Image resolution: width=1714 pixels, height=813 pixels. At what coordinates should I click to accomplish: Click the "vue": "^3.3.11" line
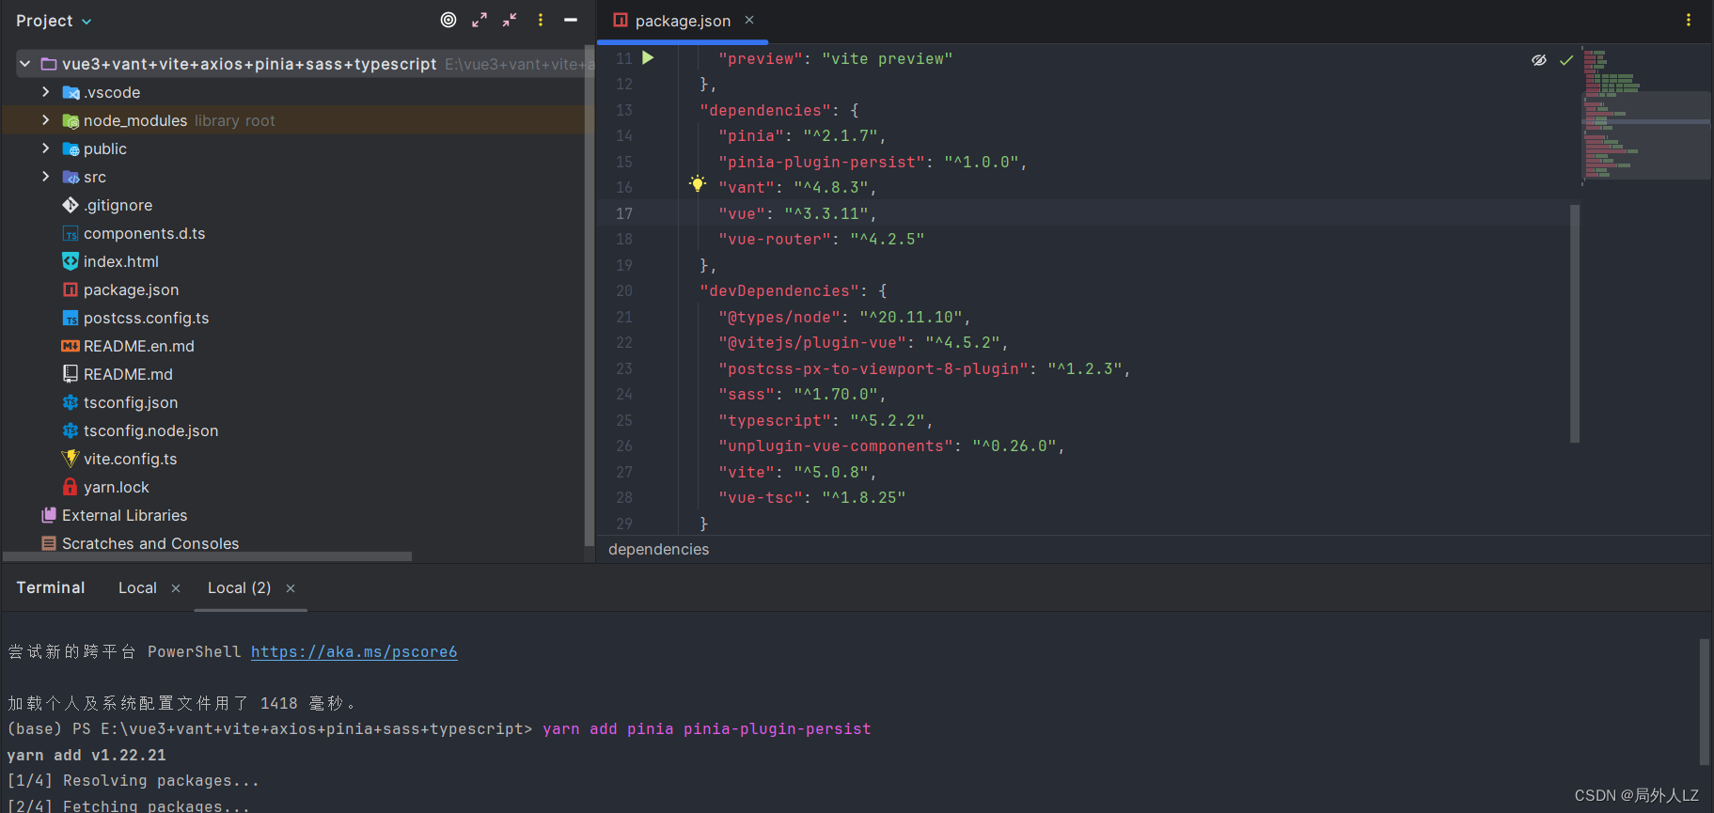click(x=797, y=213)
